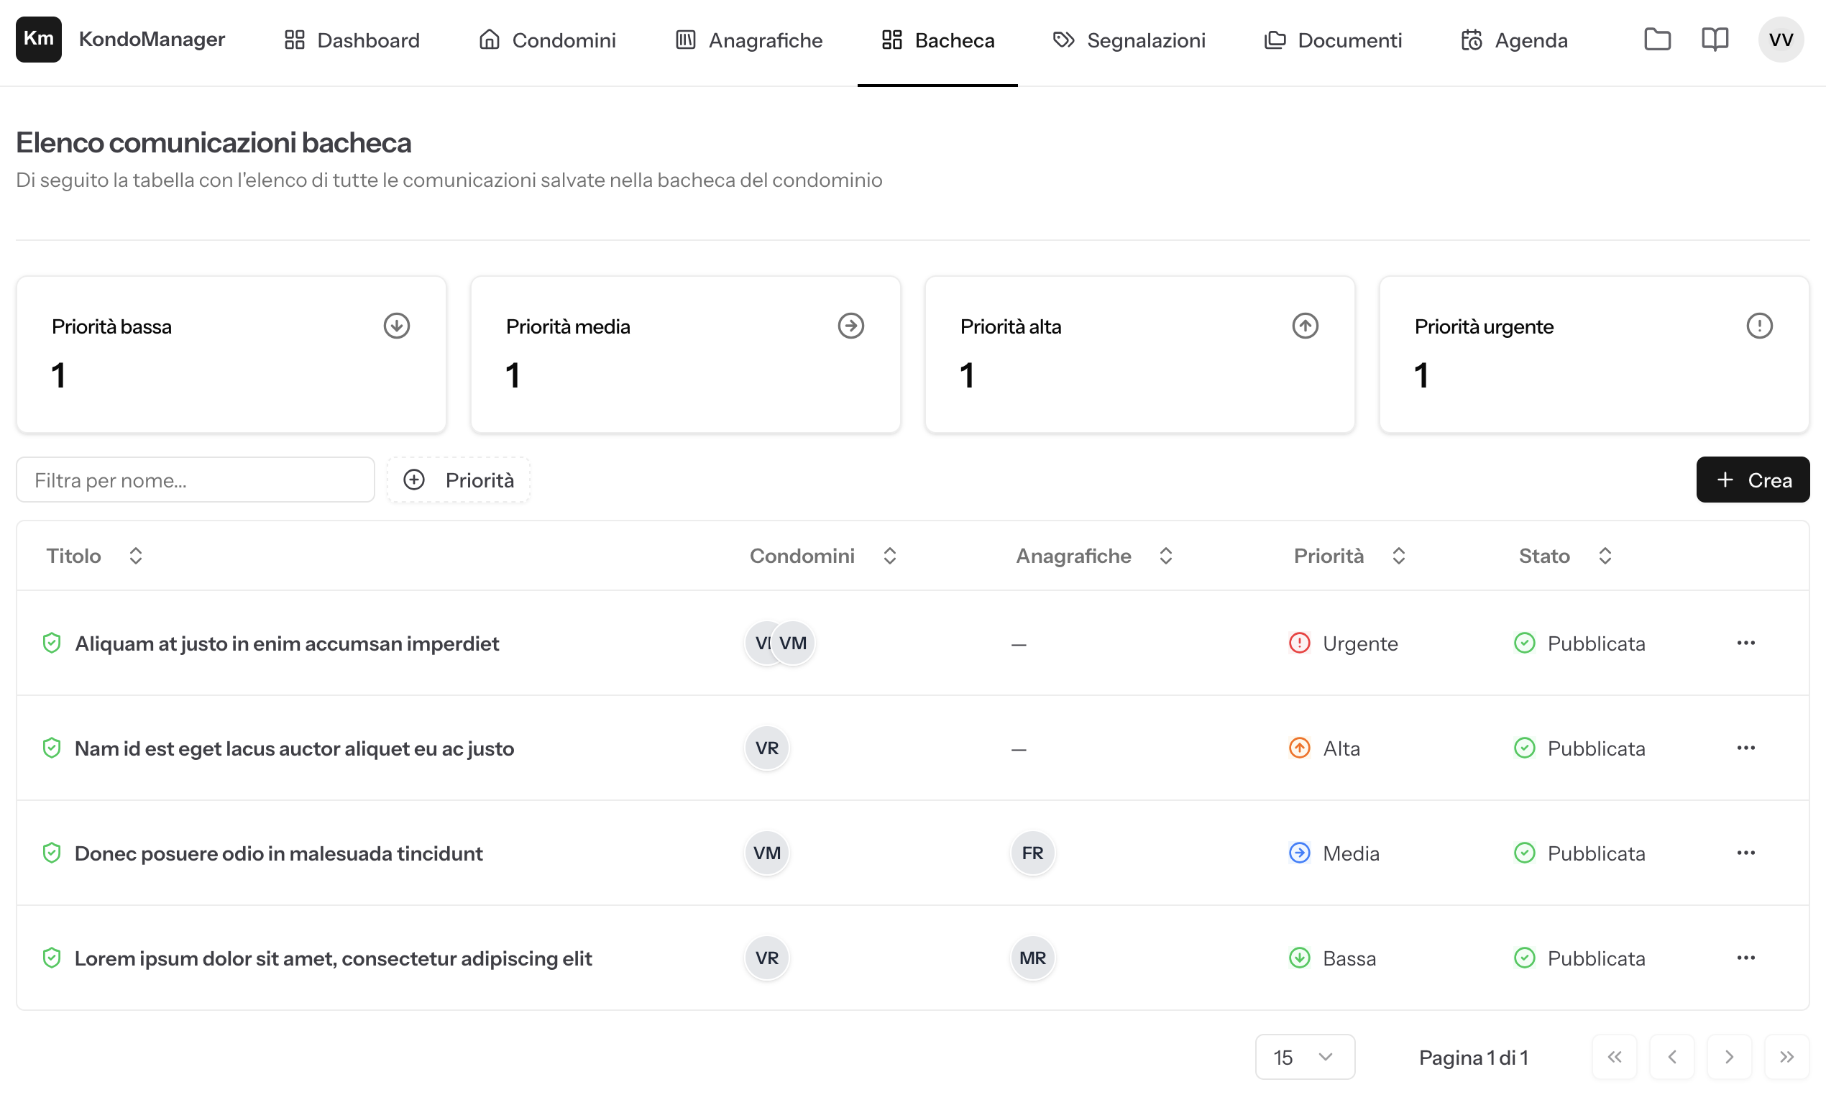Click the KondoManager Km logo
Screen dimensions: 1826x1100
tap(39, 40)
